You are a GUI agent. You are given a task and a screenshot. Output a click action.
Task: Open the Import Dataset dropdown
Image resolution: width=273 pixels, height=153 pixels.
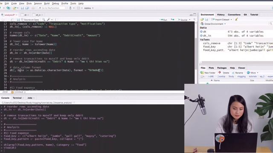click(221, 20)
